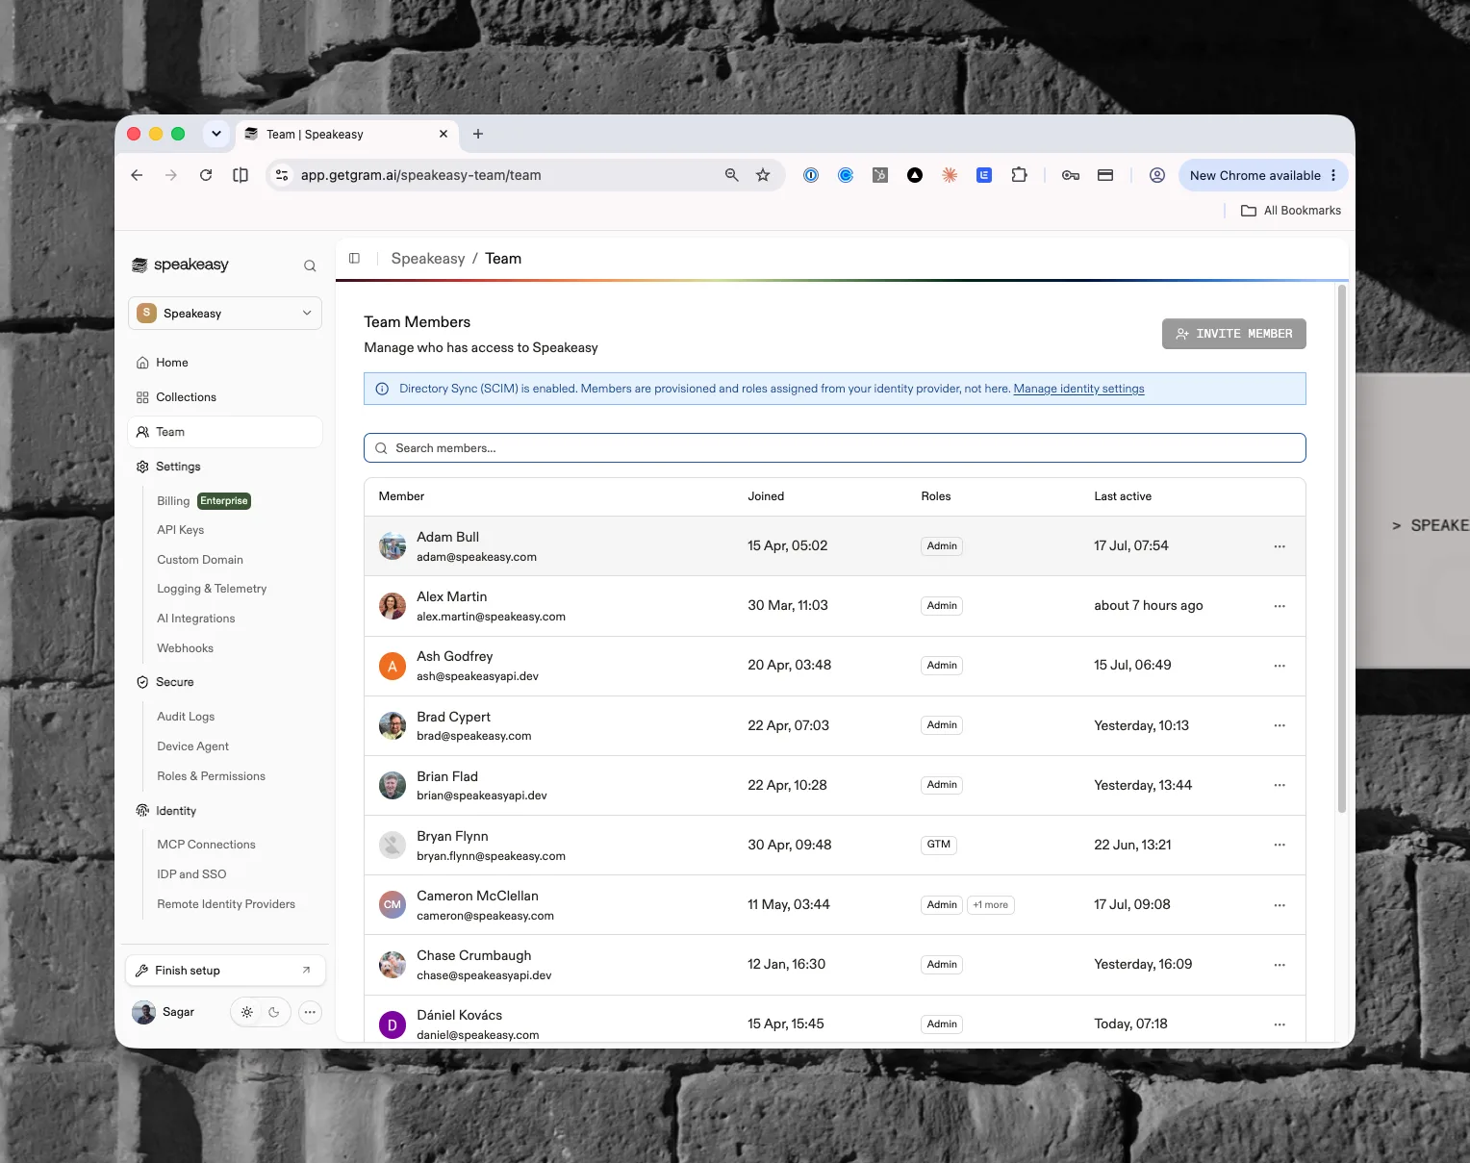Go back with Chrome back arrow
Image resolution: width=1470 pixels, height=1163 pixels.
[137, 175]
